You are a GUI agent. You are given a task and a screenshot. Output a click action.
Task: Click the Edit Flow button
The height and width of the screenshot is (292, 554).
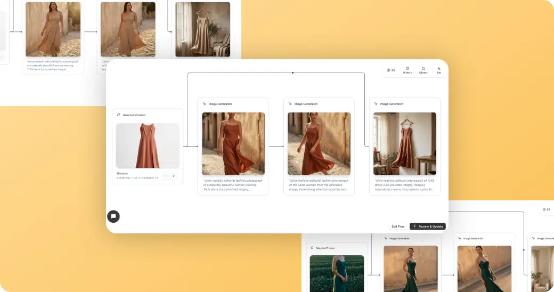pyautogui.click(x=398, y=226)
